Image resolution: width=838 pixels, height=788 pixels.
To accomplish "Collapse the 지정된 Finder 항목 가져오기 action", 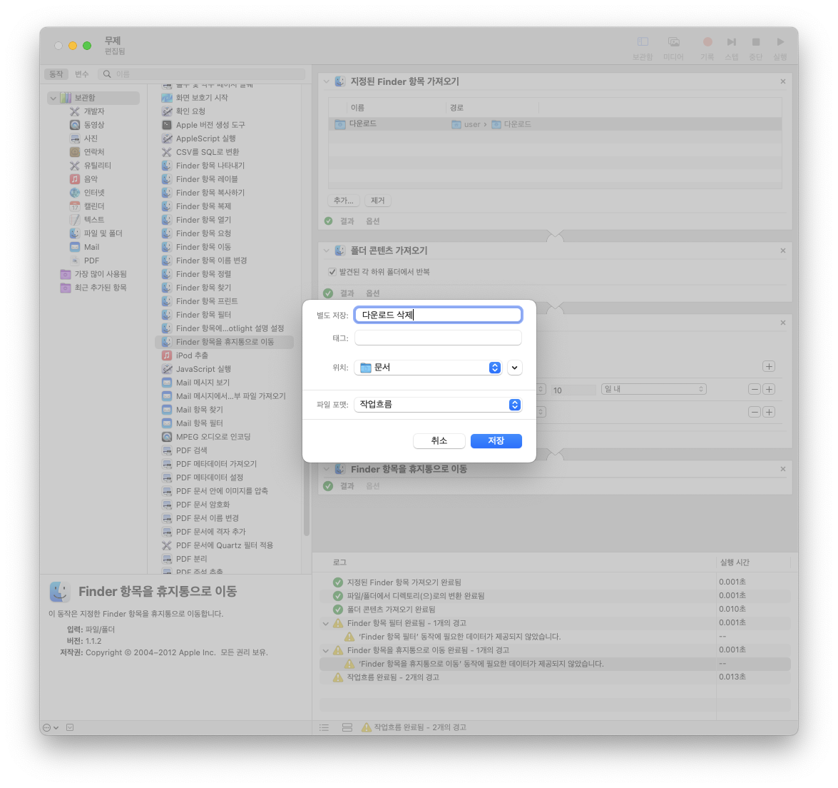I will pos(326,82).
